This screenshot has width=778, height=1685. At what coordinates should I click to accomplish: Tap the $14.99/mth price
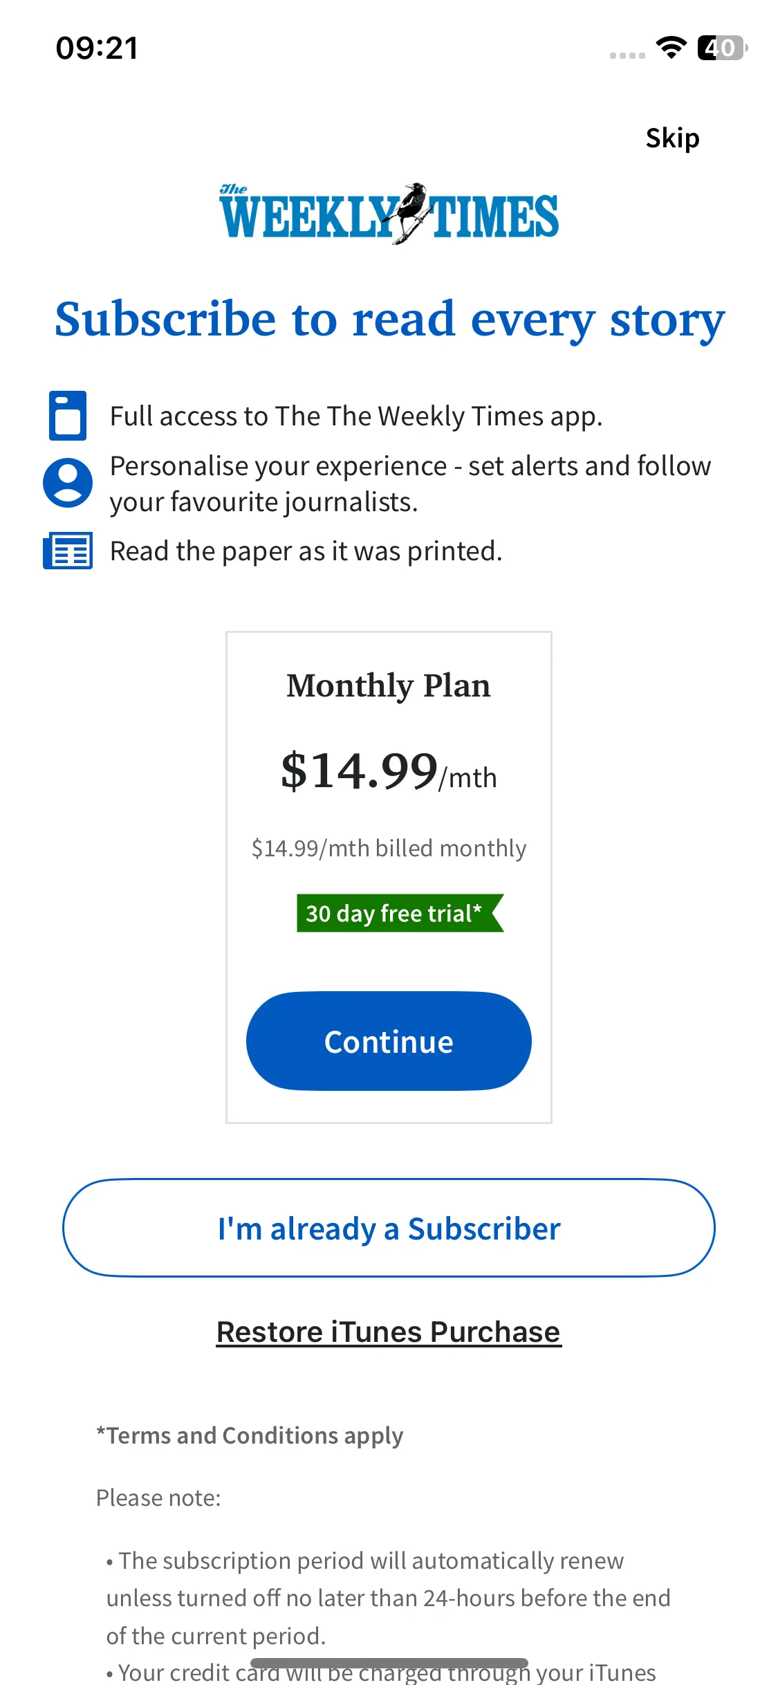(389, 771)
